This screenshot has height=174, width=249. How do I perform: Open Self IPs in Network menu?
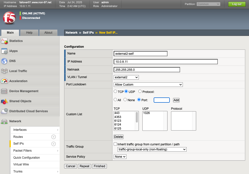(x=18, y=144)
